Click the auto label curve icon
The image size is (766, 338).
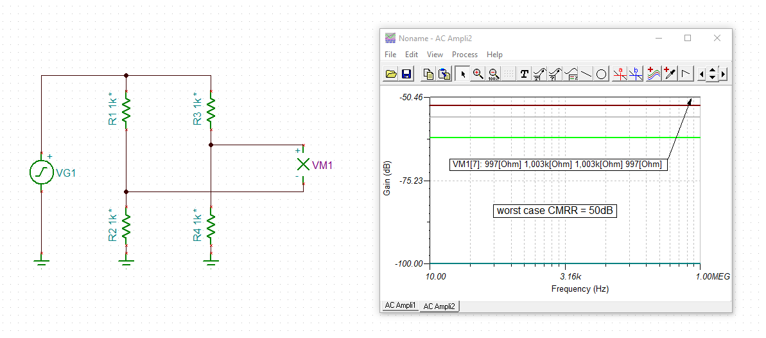coord(539,74)
